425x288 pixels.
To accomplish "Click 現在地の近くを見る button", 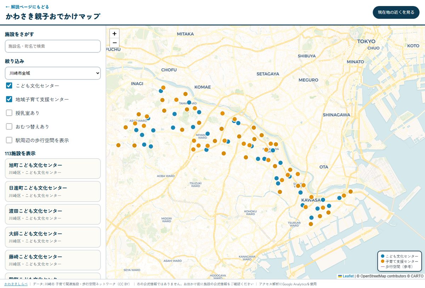I will pos(396,12).
